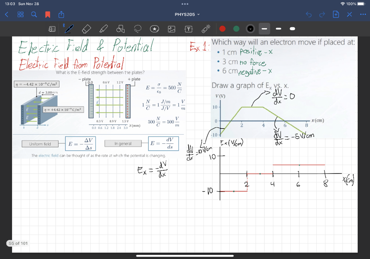Select the Highlighter tool
The width and height of the screenshot is (370, 259).
point(104,29)
